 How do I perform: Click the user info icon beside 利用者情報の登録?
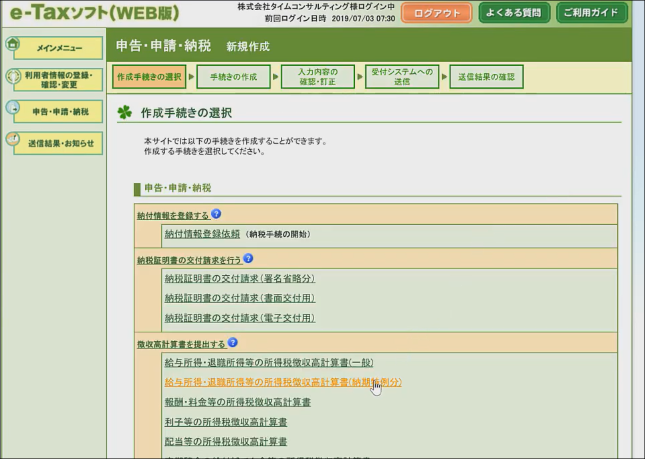click(x=13, y=76)
